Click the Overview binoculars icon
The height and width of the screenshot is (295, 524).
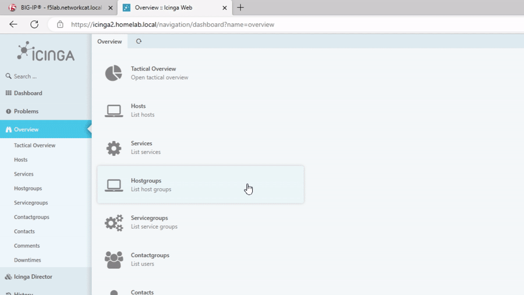point(8,129)
